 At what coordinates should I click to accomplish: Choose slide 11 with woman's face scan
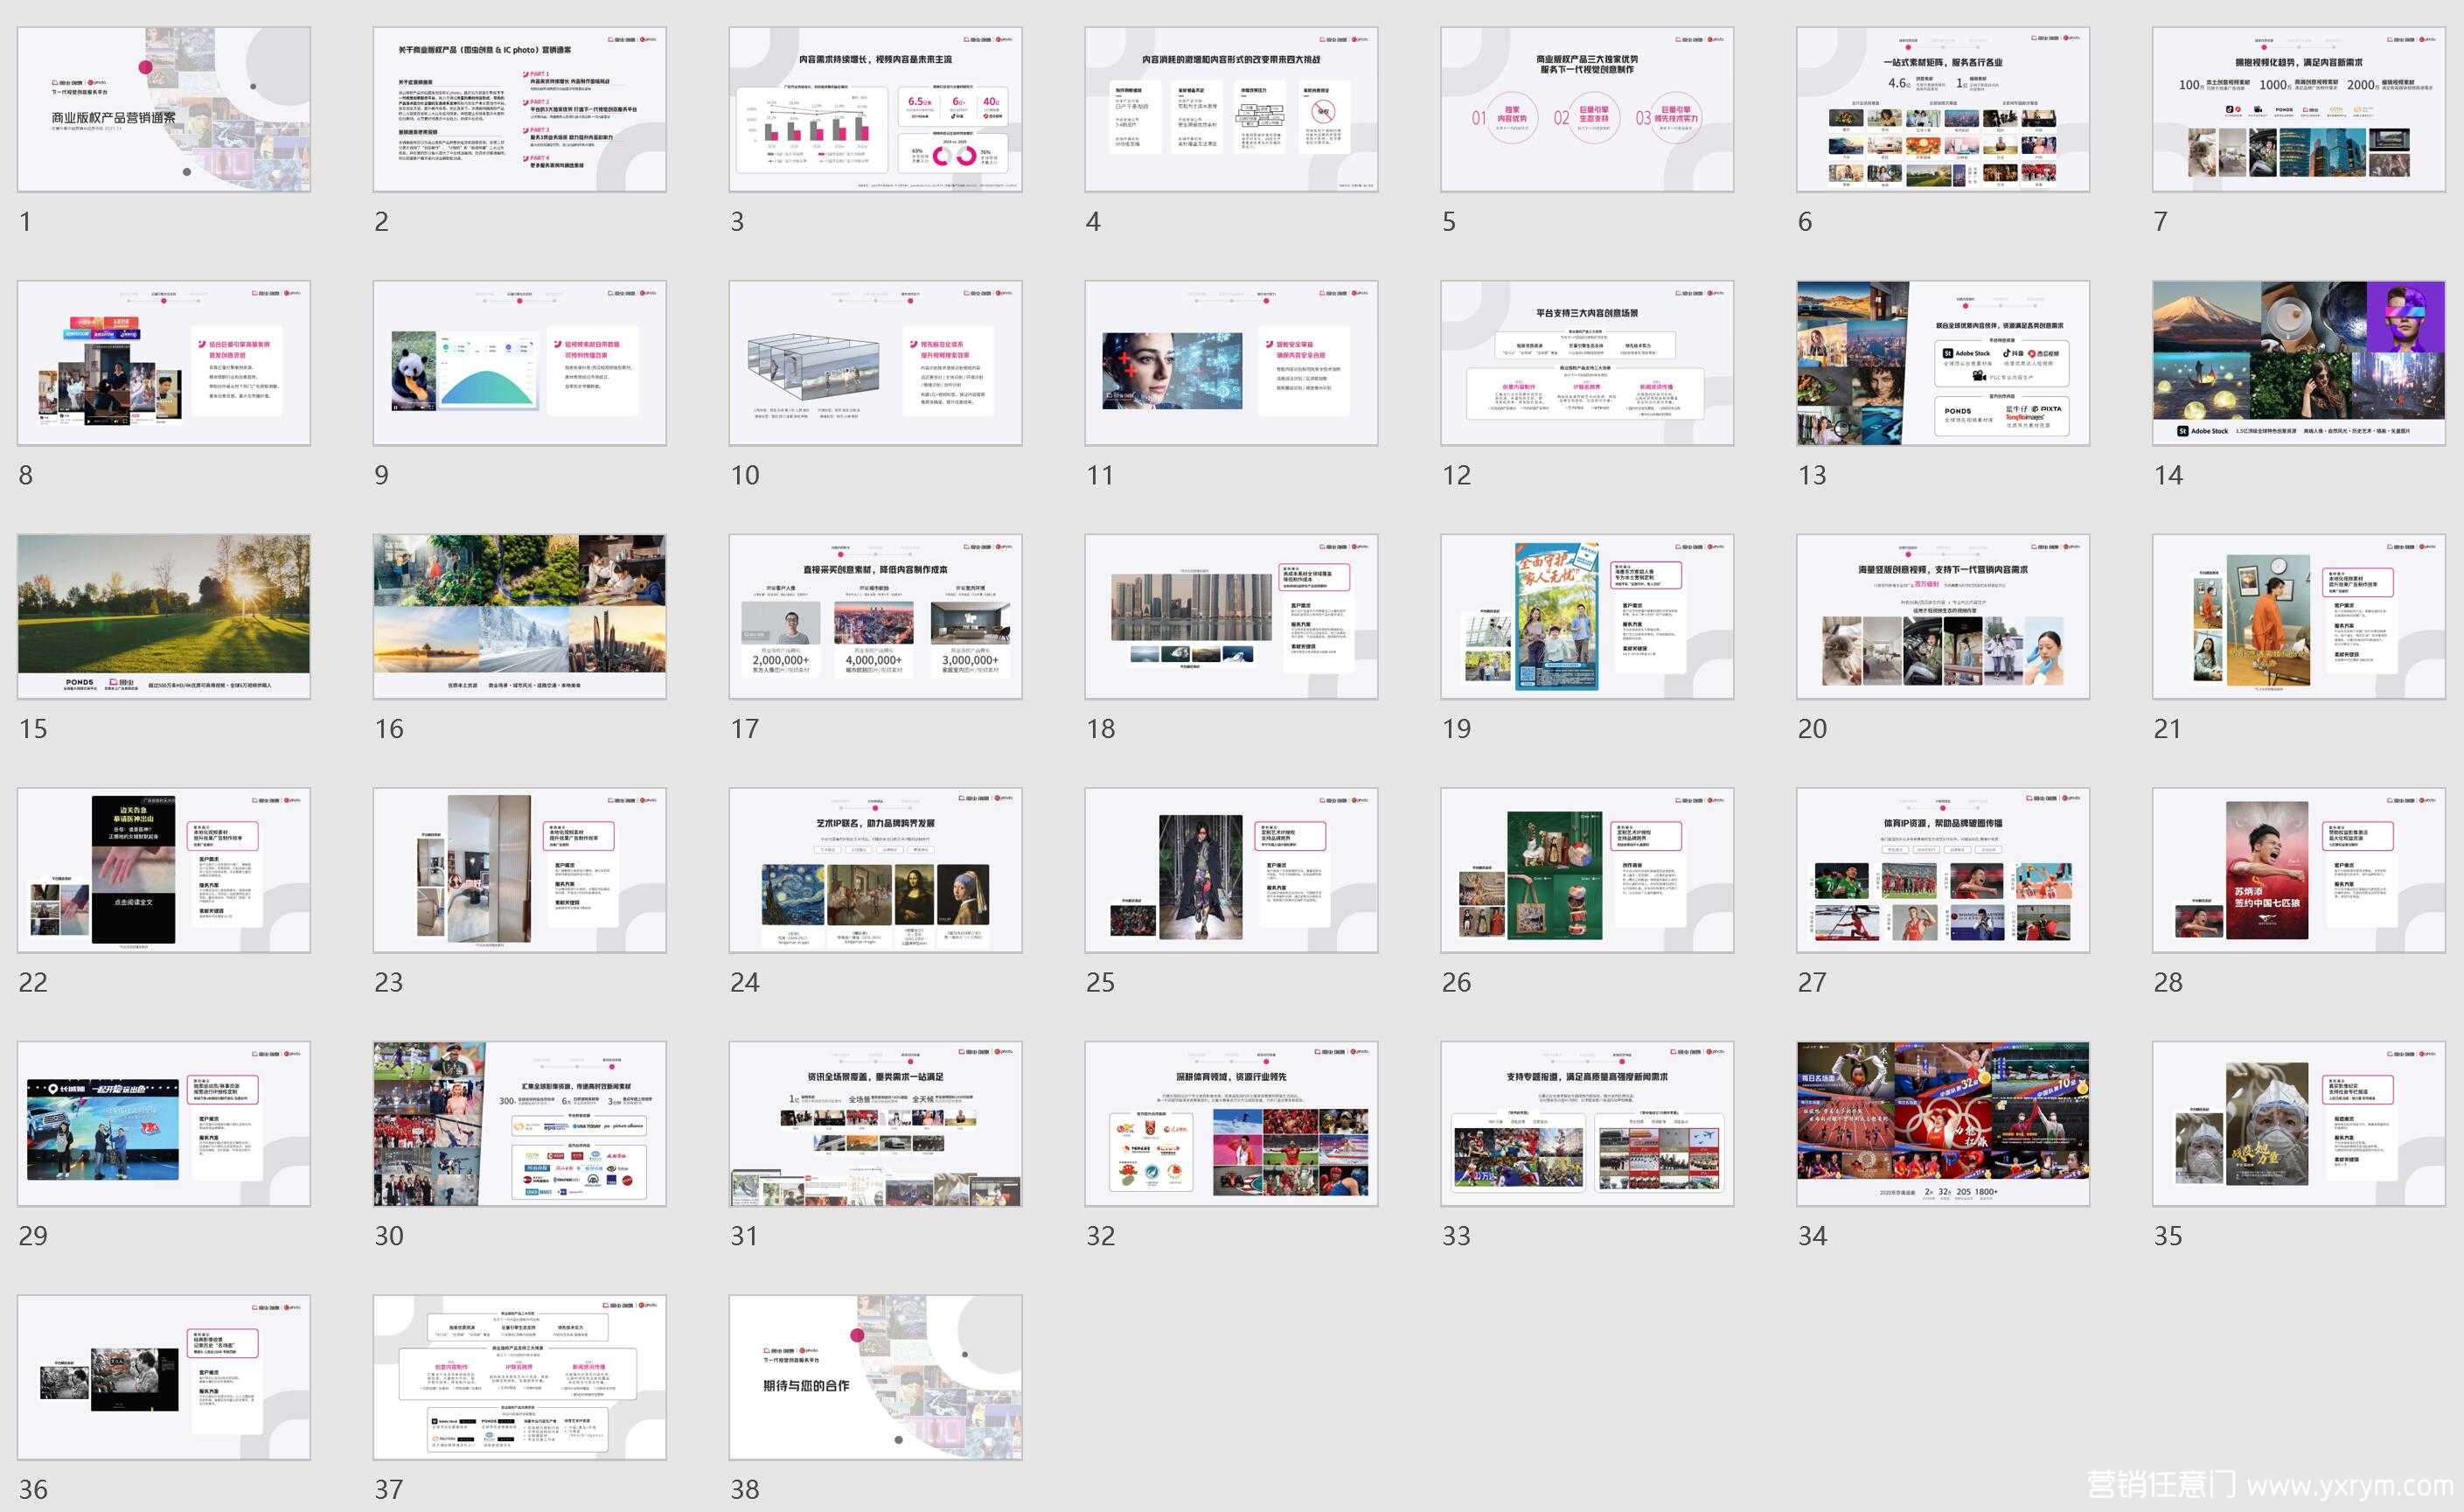tap(1230, 363)
